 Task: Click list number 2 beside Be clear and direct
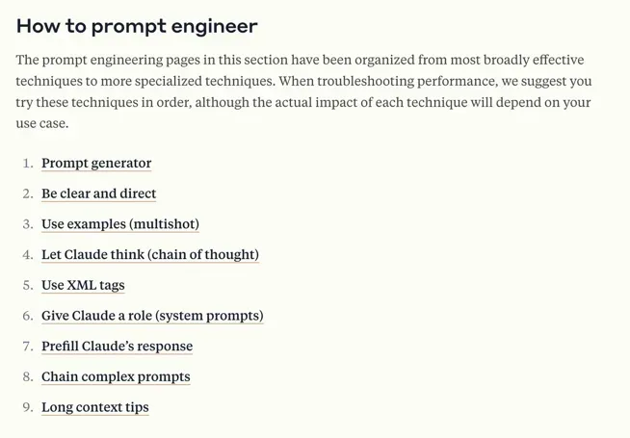tap(28, 193)
